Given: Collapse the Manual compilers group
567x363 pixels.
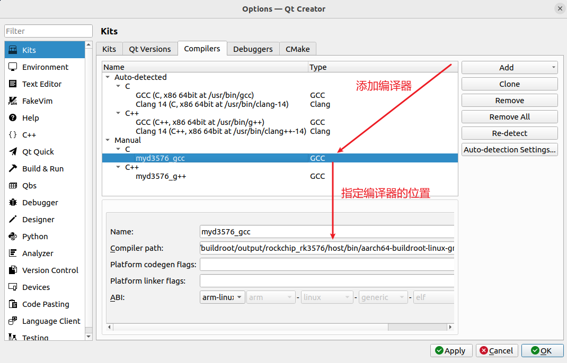Looking at the screenshot, I should tap(108, 140).
